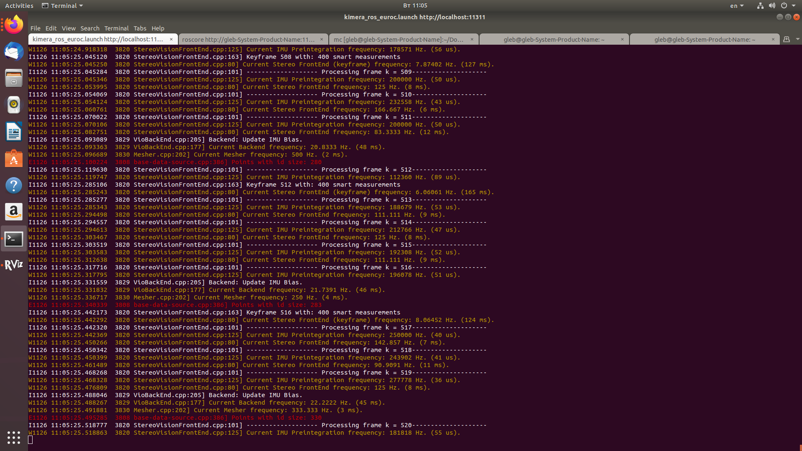The height and width of the screenshot is (451, 802).
Task: Open the Help application
Action: click(14, 185)
